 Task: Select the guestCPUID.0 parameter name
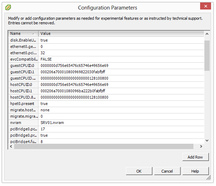23,66
